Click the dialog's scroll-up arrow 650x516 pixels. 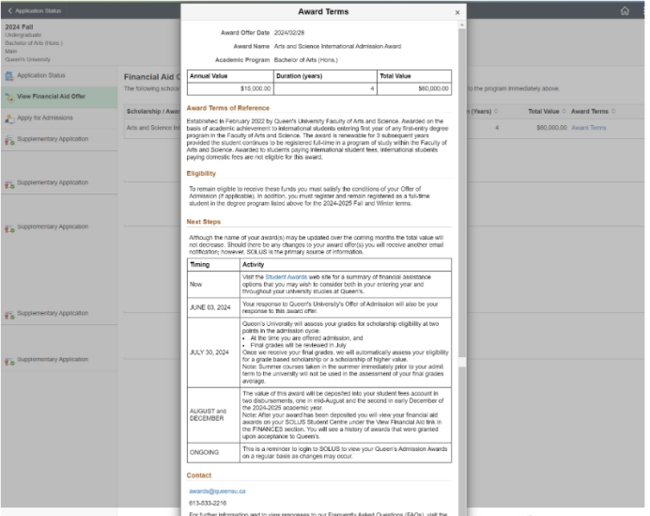pyautogui.click(x=460, y=26)
